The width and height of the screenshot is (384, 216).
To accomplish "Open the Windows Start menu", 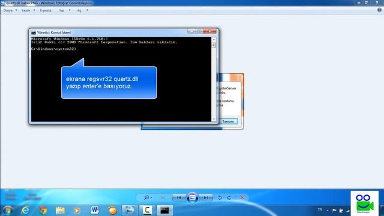I will click(8, 211).
